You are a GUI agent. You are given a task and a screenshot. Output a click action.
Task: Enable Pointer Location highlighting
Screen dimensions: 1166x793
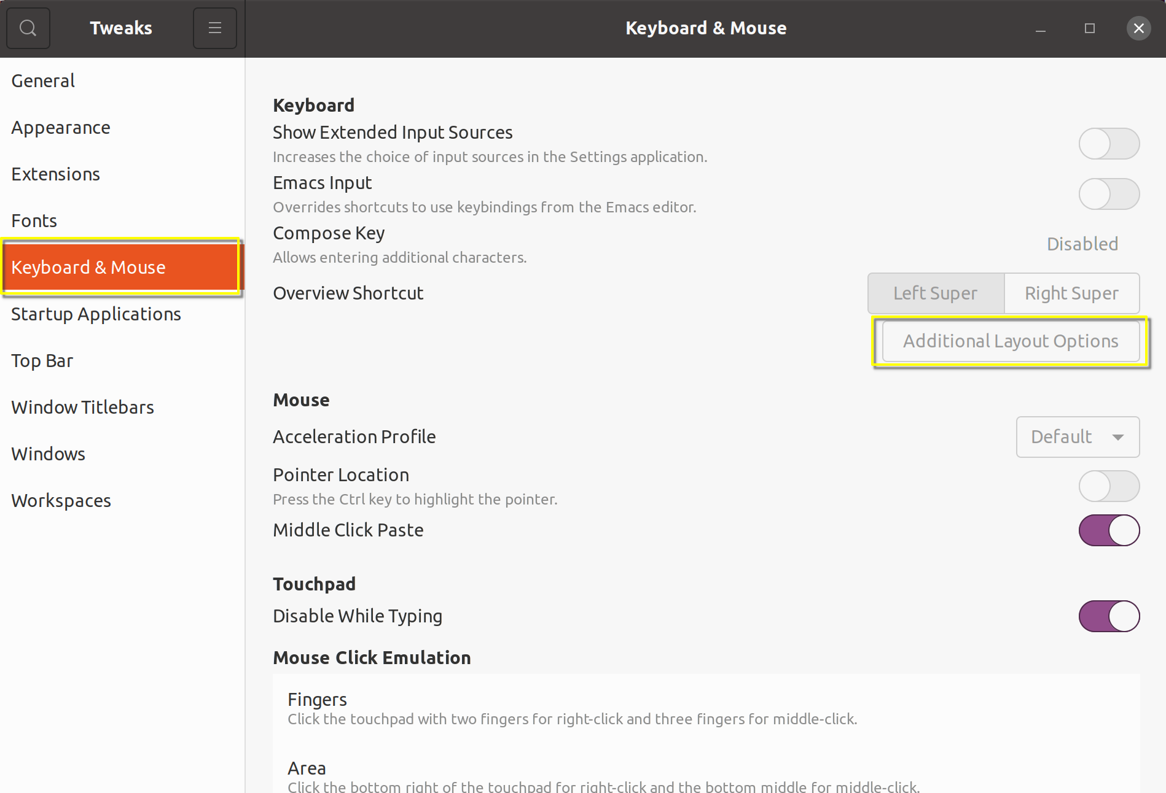point(1109,486)
